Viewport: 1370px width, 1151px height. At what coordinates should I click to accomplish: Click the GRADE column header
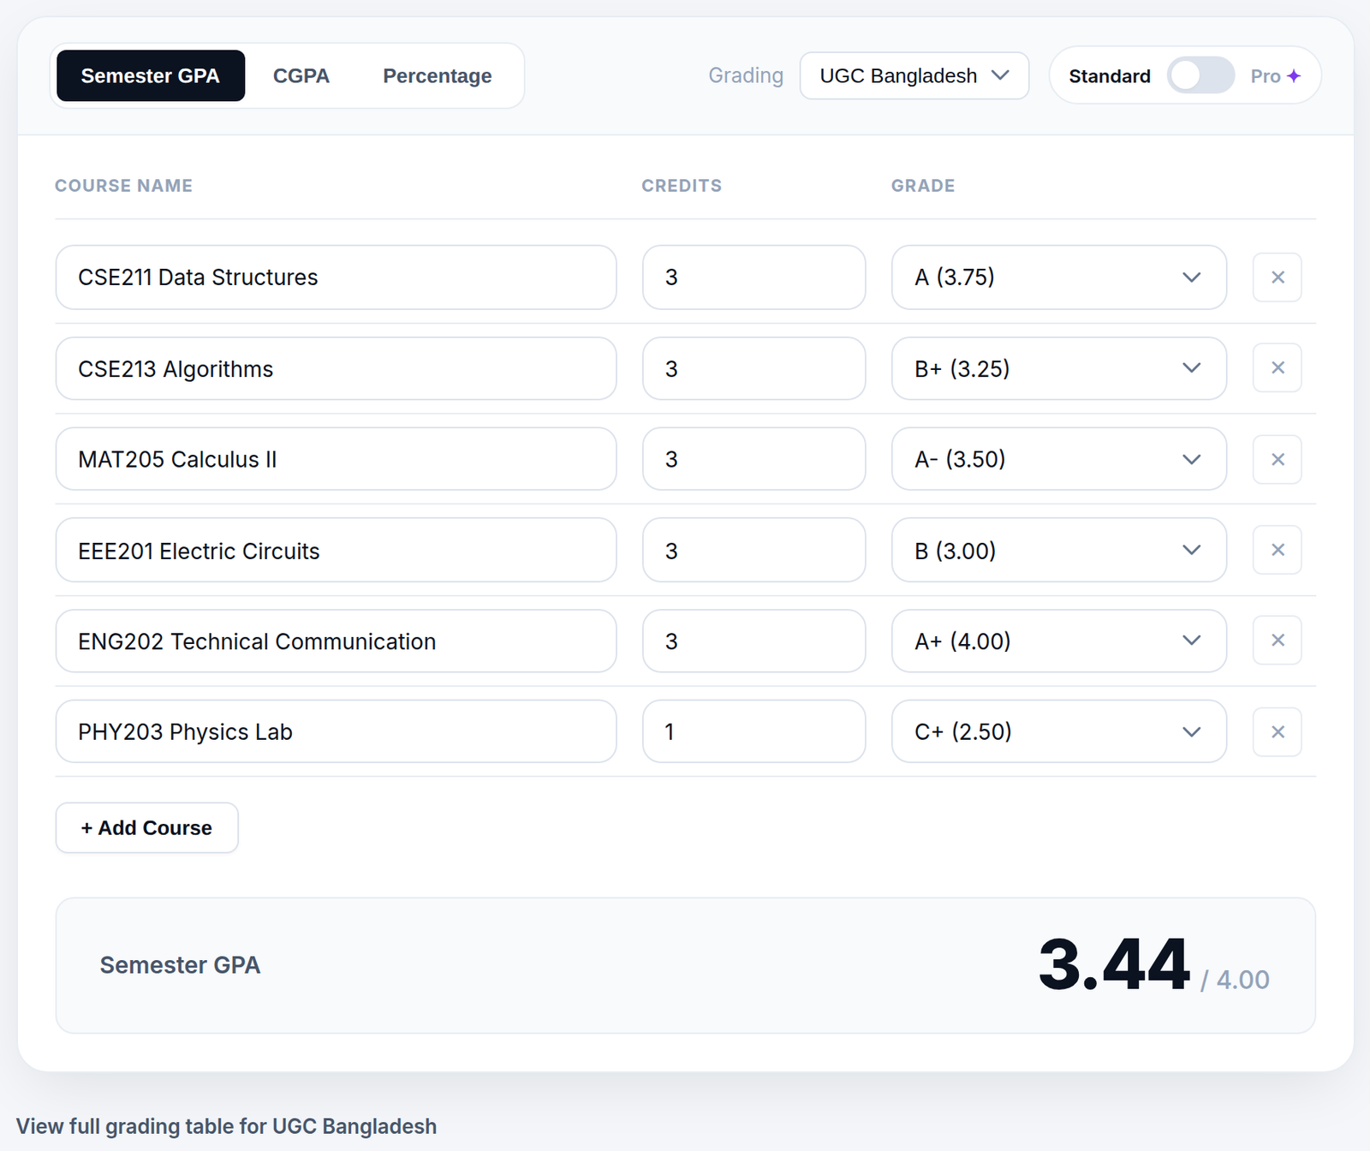(923, 186)
